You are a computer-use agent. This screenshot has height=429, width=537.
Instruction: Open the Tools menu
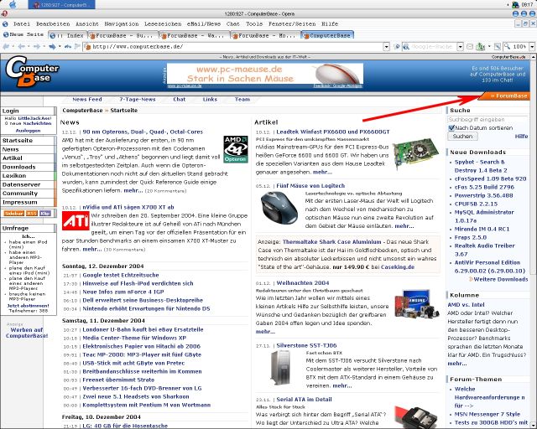click(x=254, y=24)
